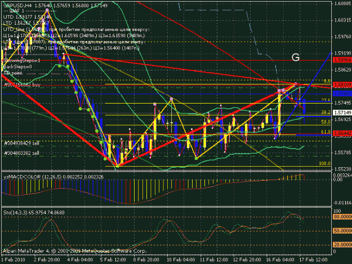Click MACD scale value -0.01166
Image resolution: width=352 pixels, height=264 pixels.
click(343, 203)
